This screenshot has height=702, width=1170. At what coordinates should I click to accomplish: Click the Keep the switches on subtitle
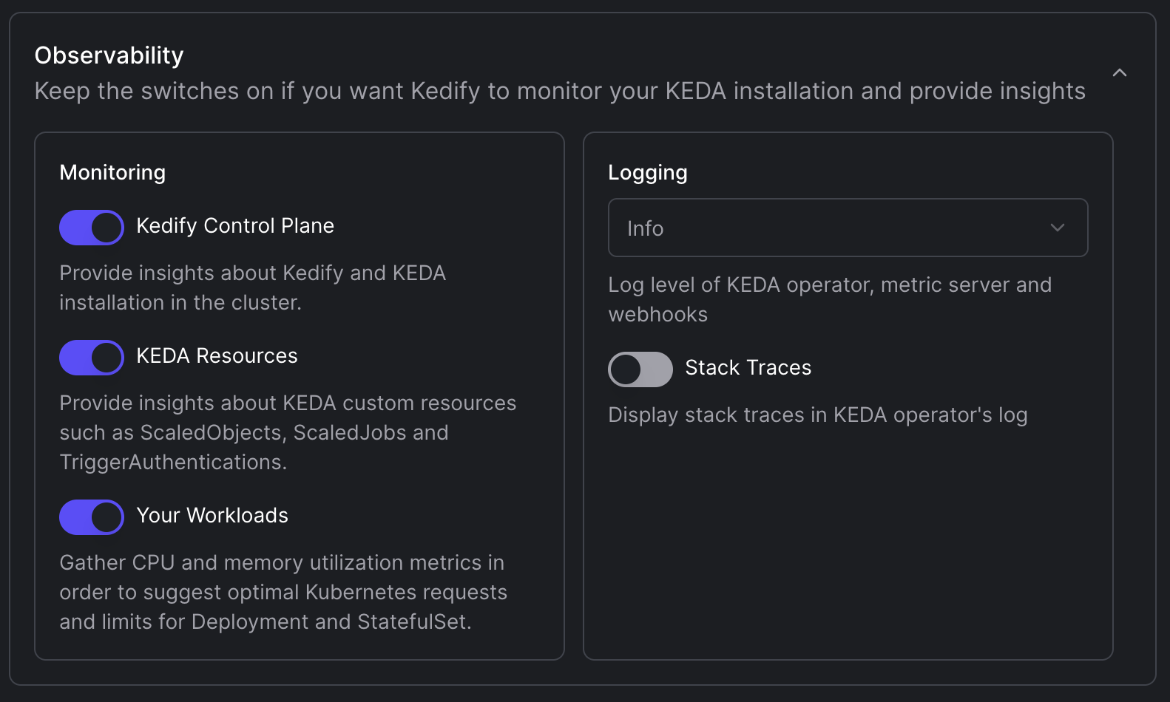(x=560, y=91)
